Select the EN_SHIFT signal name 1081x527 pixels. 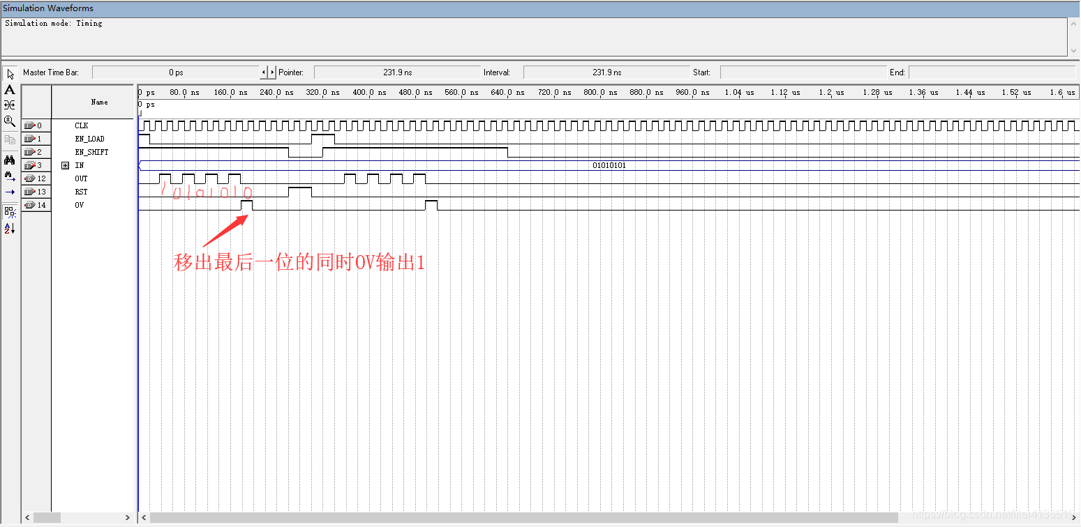91,152
